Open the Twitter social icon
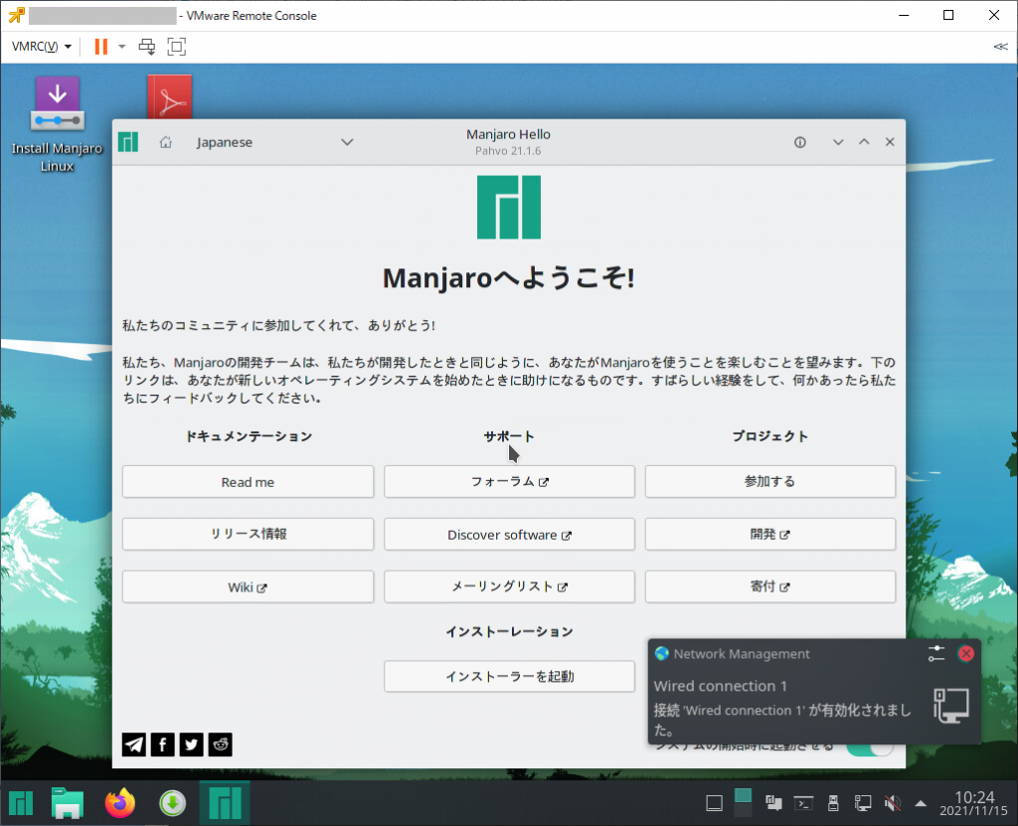The image size is (1018, 826). [192, 744]
